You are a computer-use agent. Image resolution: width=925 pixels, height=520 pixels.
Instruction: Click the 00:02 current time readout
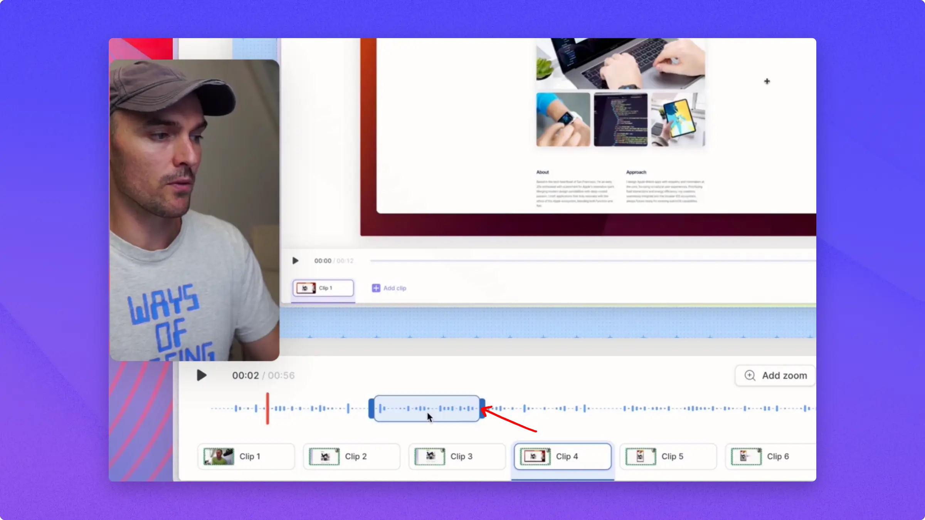tap(246, 376)
